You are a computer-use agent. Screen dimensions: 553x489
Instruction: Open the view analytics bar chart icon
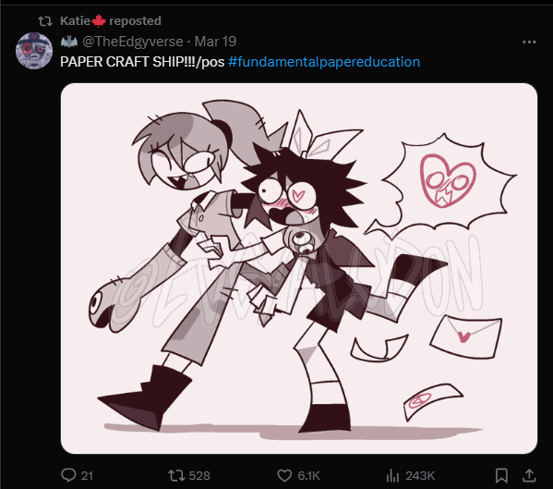click(392, 475)
